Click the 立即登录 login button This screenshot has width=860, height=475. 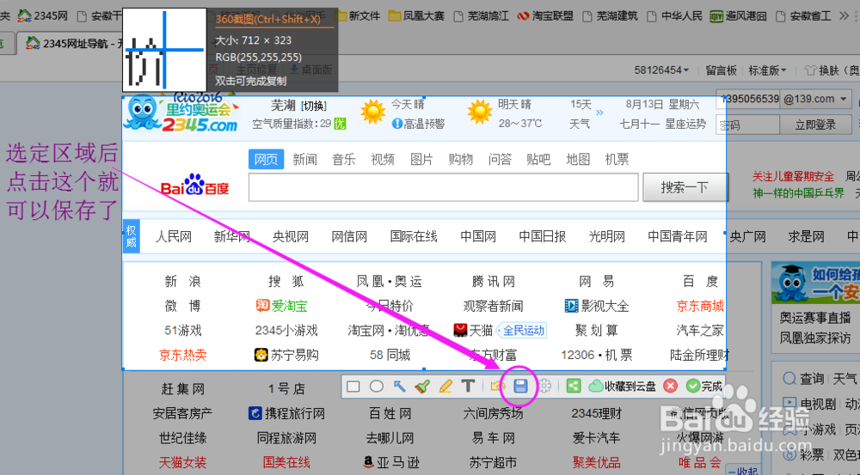coord(815,125)
